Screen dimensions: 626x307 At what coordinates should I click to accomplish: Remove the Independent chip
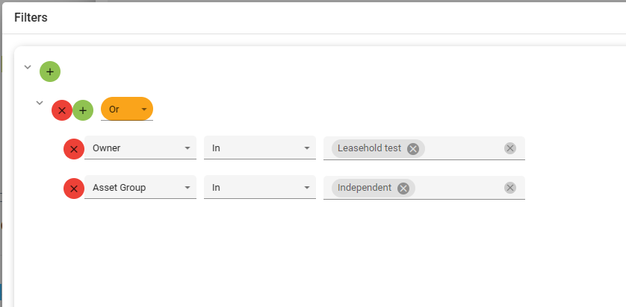pos(403,188)
